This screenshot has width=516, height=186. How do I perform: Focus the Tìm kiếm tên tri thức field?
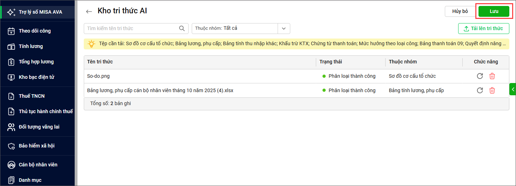(131, 28)
